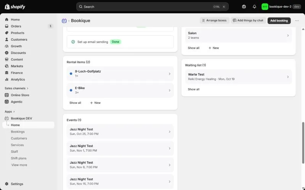Click the Waiting list (1) heading

pos(195,65)
